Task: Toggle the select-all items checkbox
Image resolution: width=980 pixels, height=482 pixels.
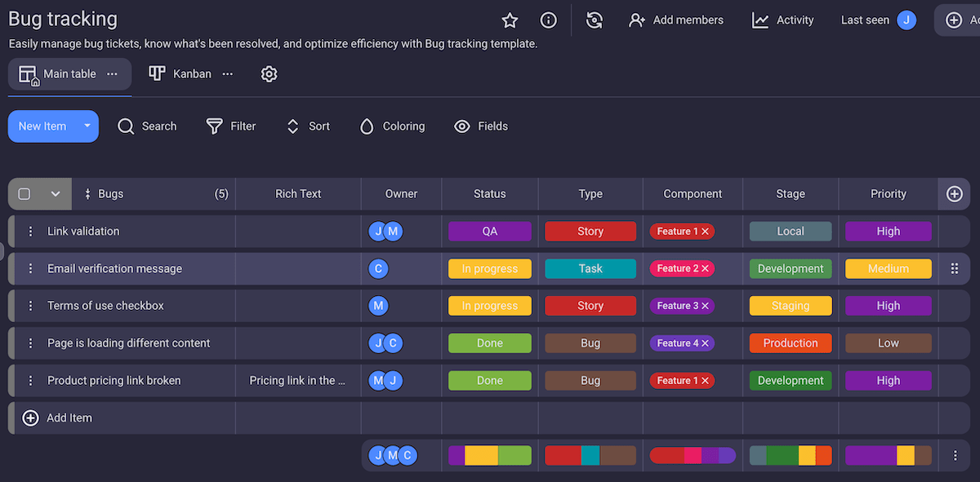Action: click(x=24, y=194)
